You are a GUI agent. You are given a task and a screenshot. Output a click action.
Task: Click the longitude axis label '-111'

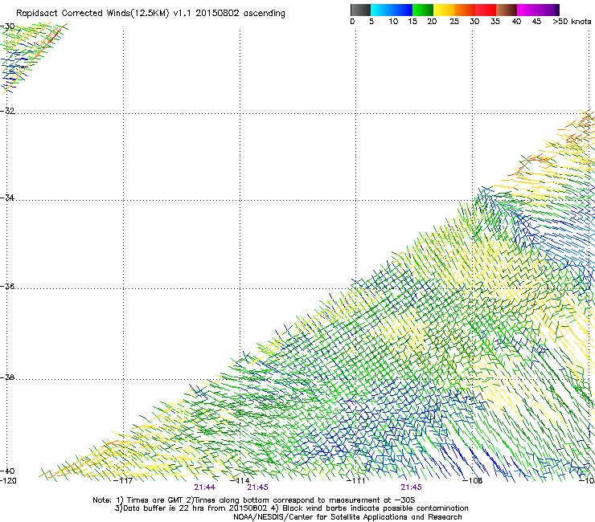coord(356,481)
